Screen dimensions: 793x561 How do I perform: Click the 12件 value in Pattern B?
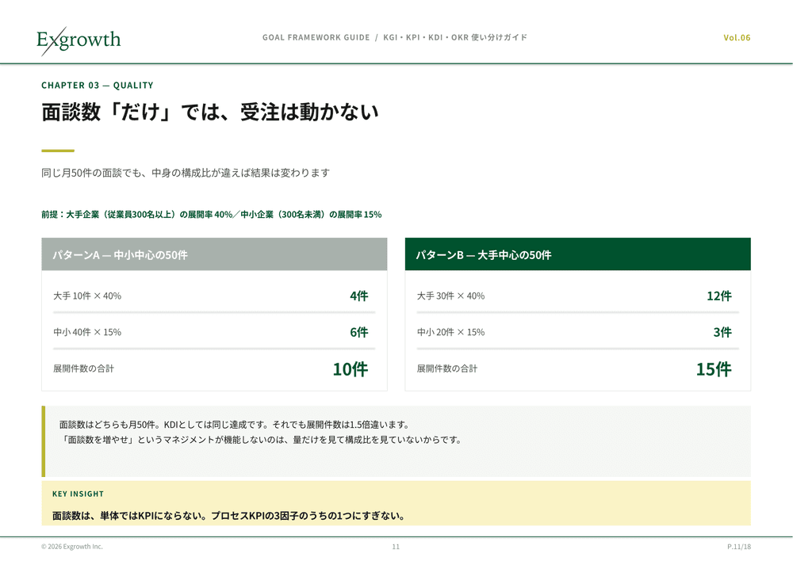tap(719, 296)
